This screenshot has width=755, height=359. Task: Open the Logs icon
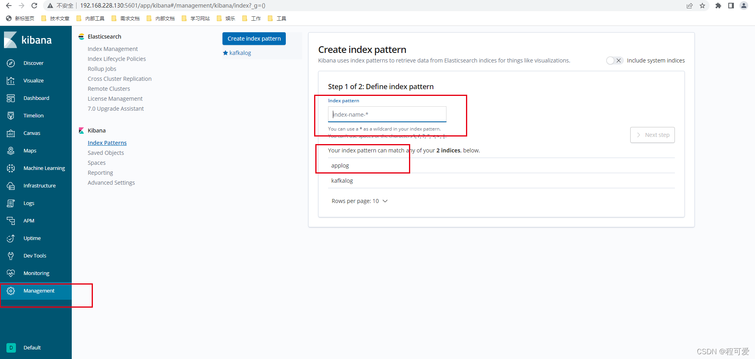coord(11,203)
